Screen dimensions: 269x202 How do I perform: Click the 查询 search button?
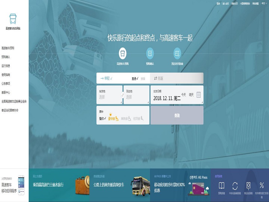[x=177, y=115]
